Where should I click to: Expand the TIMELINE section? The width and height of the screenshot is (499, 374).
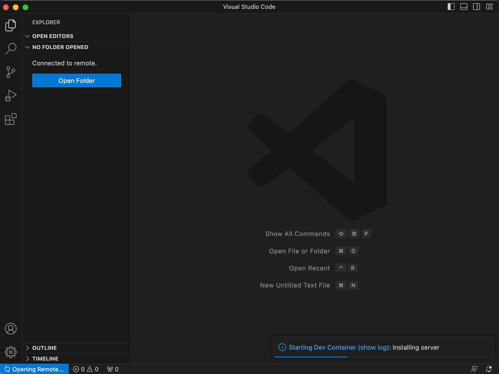[77, 359]
